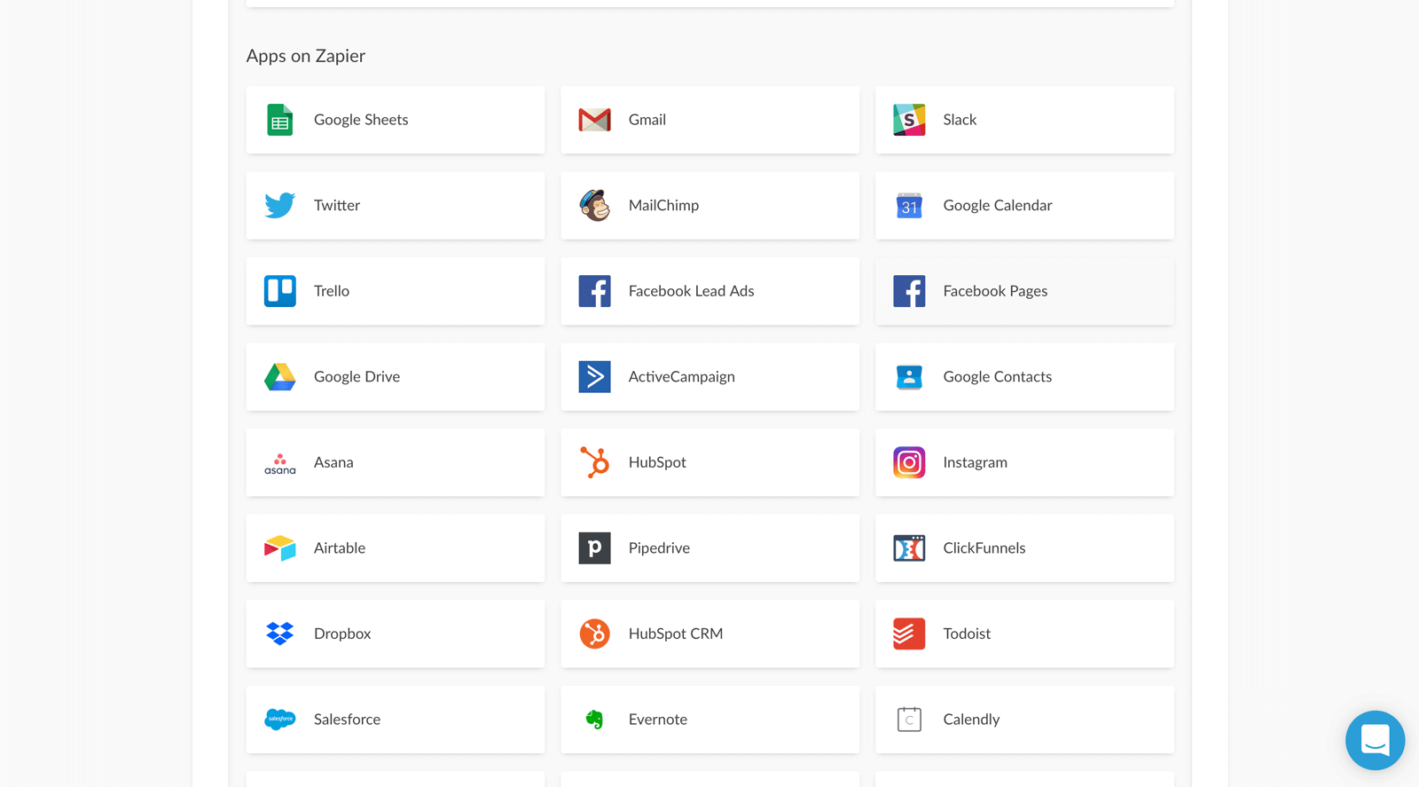
Task: Click the HubSpot sprocket icon
Action: click(594, 462)
